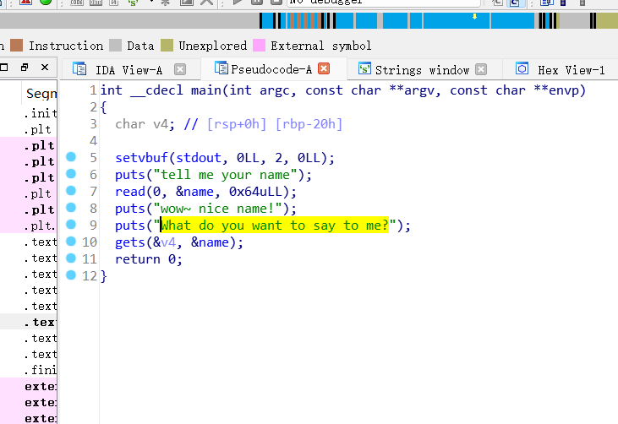The width and height of the screenshot is (618, 424).
Task: Click 'char v4' variable declaration
Action: [141, 124]
